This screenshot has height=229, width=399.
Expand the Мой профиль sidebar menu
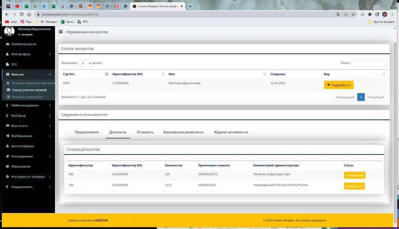[x=27, y=54]
